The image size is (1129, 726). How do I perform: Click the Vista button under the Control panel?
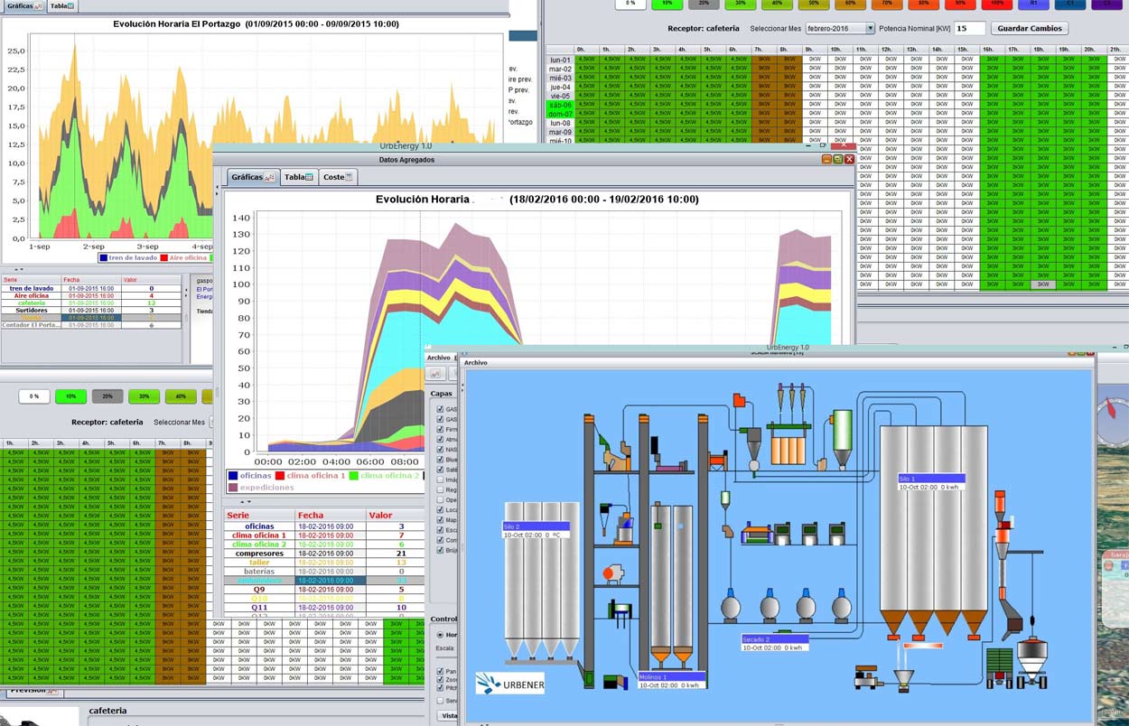coord(449,716)
